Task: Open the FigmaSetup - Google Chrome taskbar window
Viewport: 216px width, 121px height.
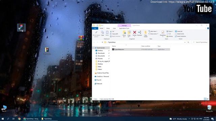Action: point(31,119)
